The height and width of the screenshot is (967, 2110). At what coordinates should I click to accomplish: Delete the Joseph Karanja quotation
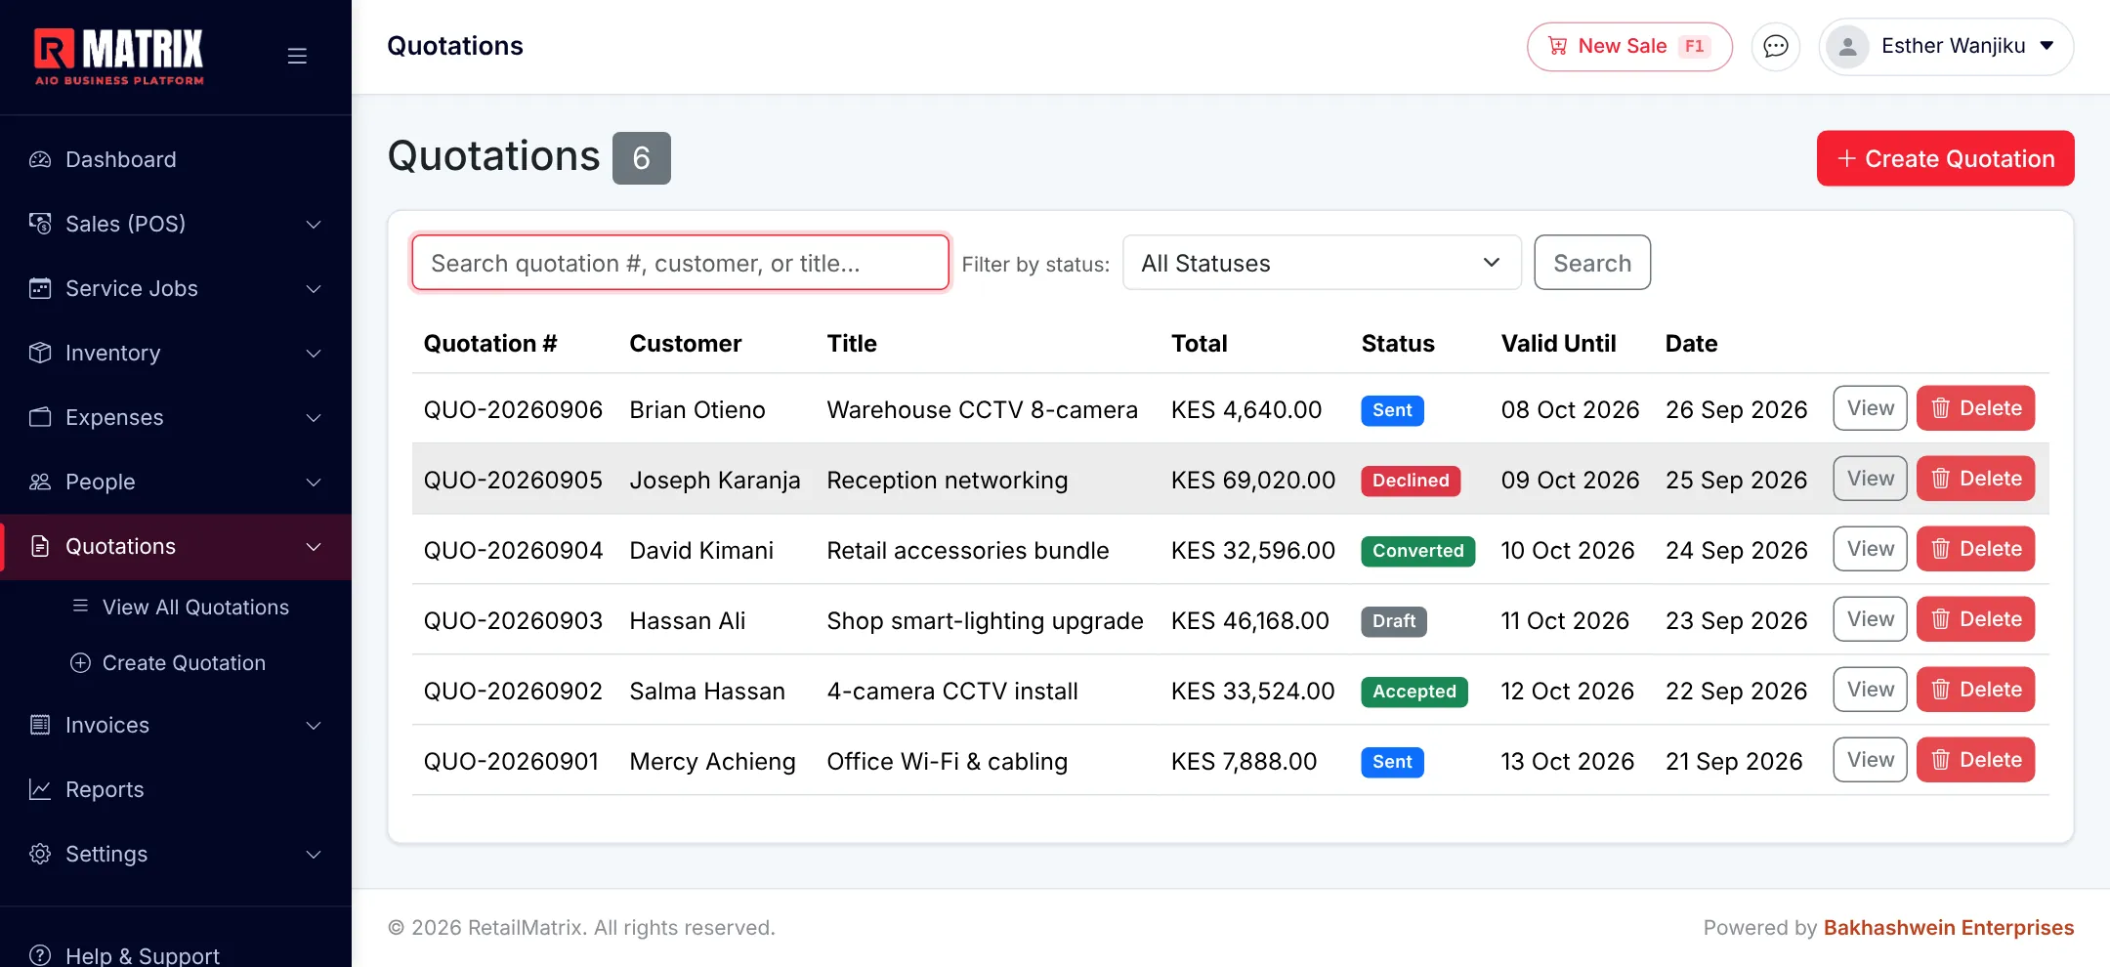pyautogui.click(x=1975, y=479)
